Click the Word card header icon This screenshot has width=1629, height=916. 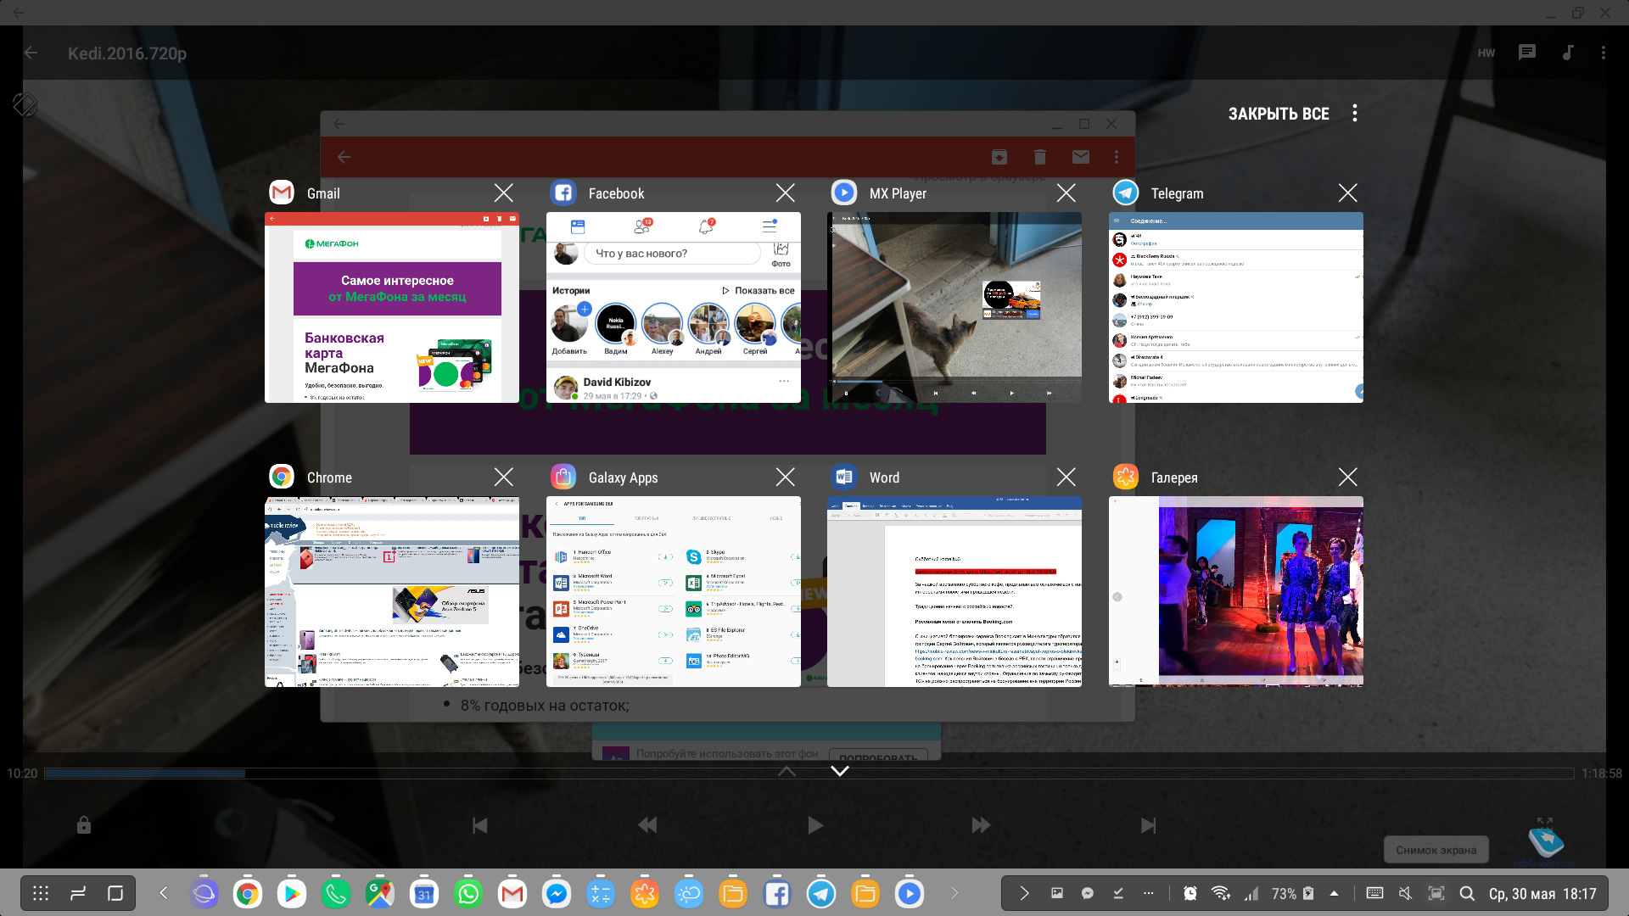(x=844, y=477)
